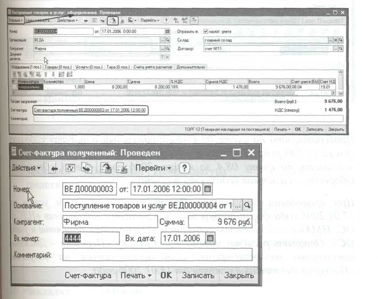Click Закрыть button in Счет-фактура window
Screen dimensions: 378x299
tap(239, 275)
